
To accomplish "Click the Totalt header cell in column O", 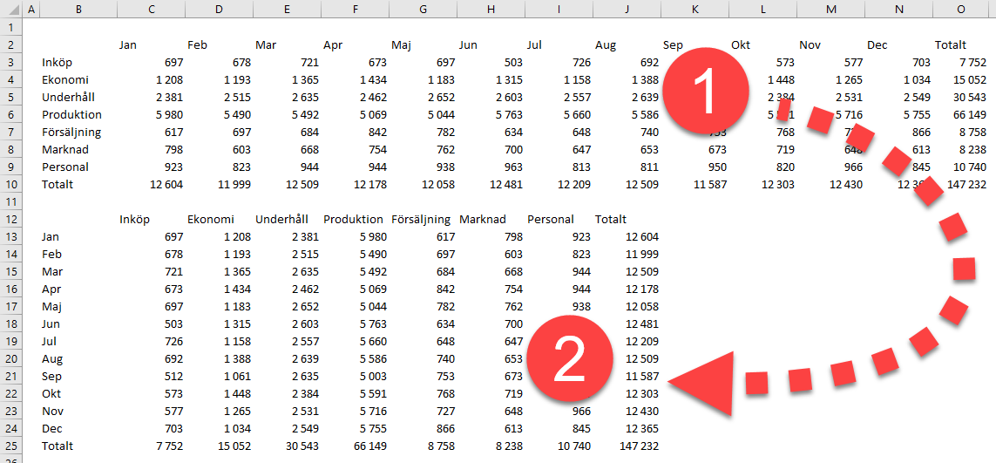I will click(950, 44).
